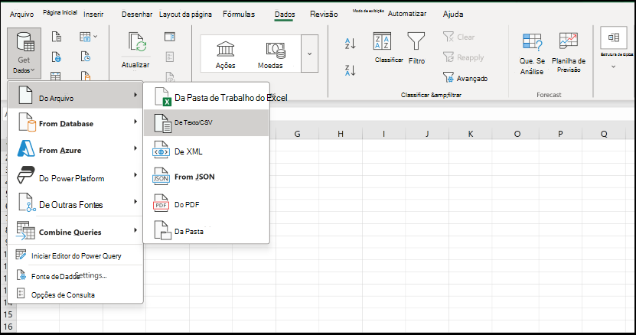Switch to Layout da página tab
Viewport: 636px width, 335px height.
[x=185, y=15]
